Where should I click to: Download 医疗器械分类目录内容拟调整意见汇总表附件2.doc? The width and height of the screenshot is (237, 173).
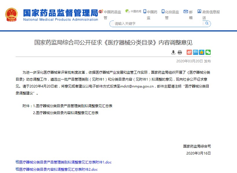coord(58,169)
